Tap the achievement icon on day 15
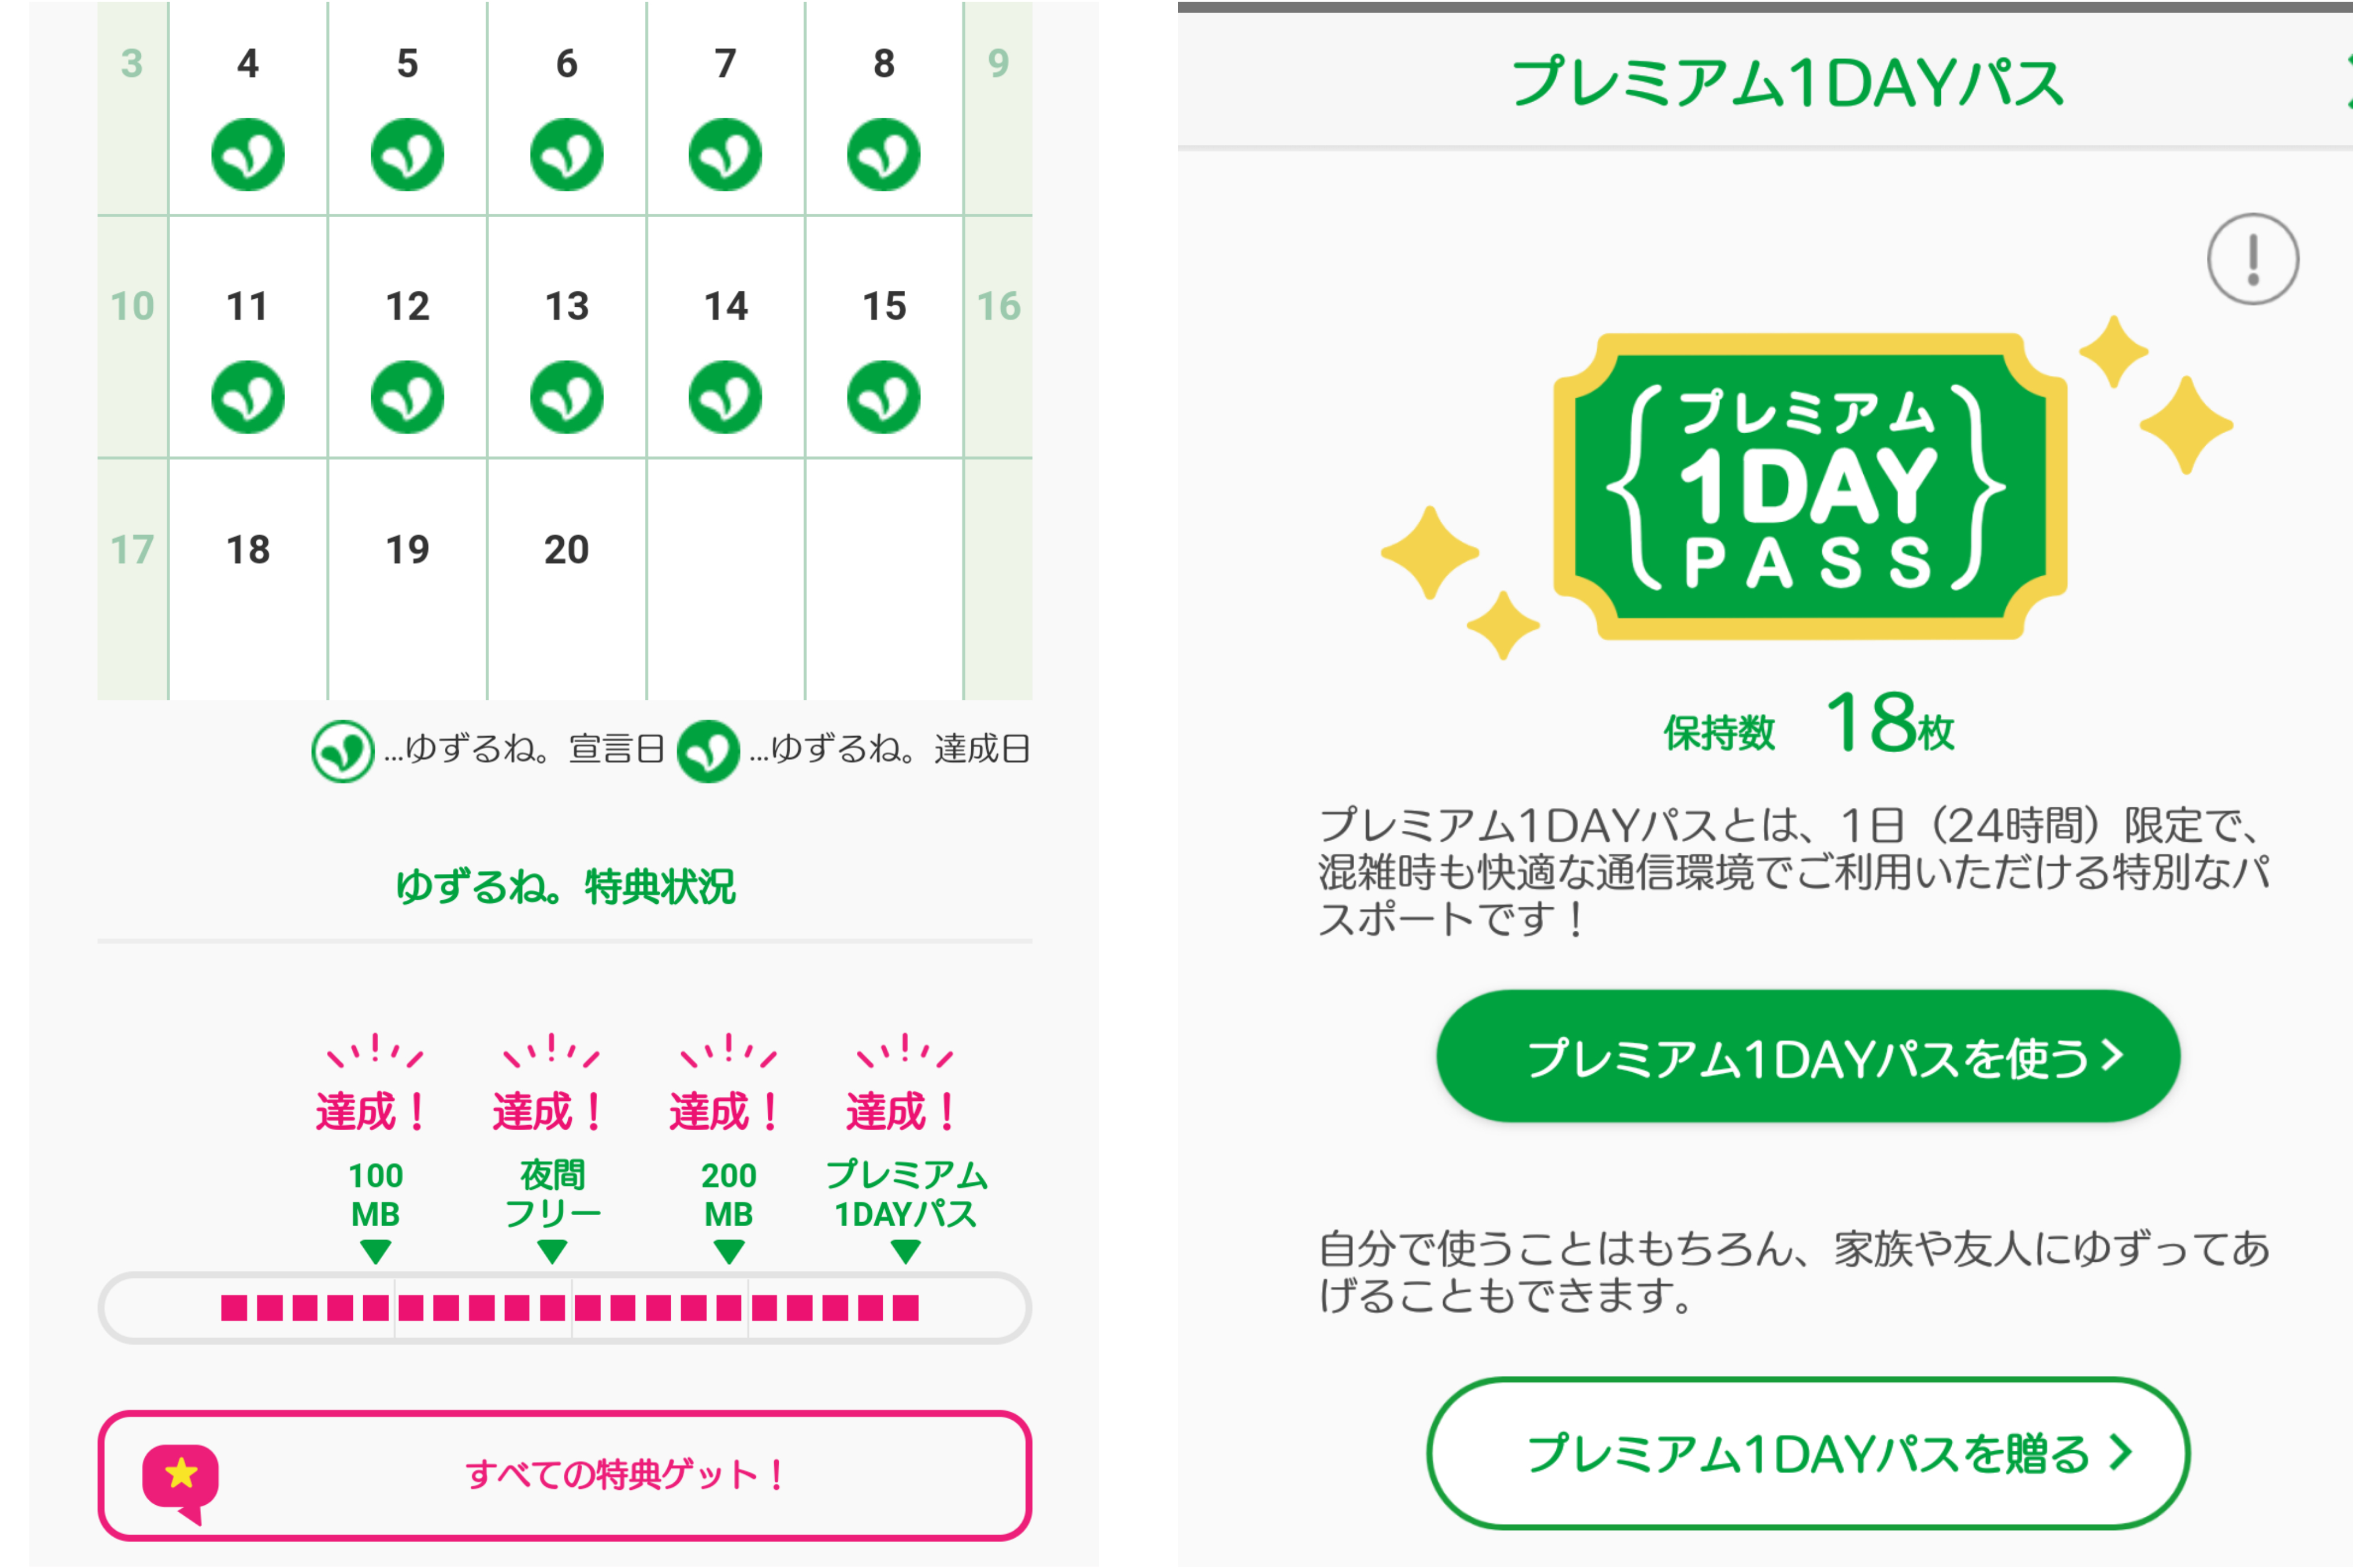The width and height of the screenshot is (2354, 1568). (x=883, y=397)
